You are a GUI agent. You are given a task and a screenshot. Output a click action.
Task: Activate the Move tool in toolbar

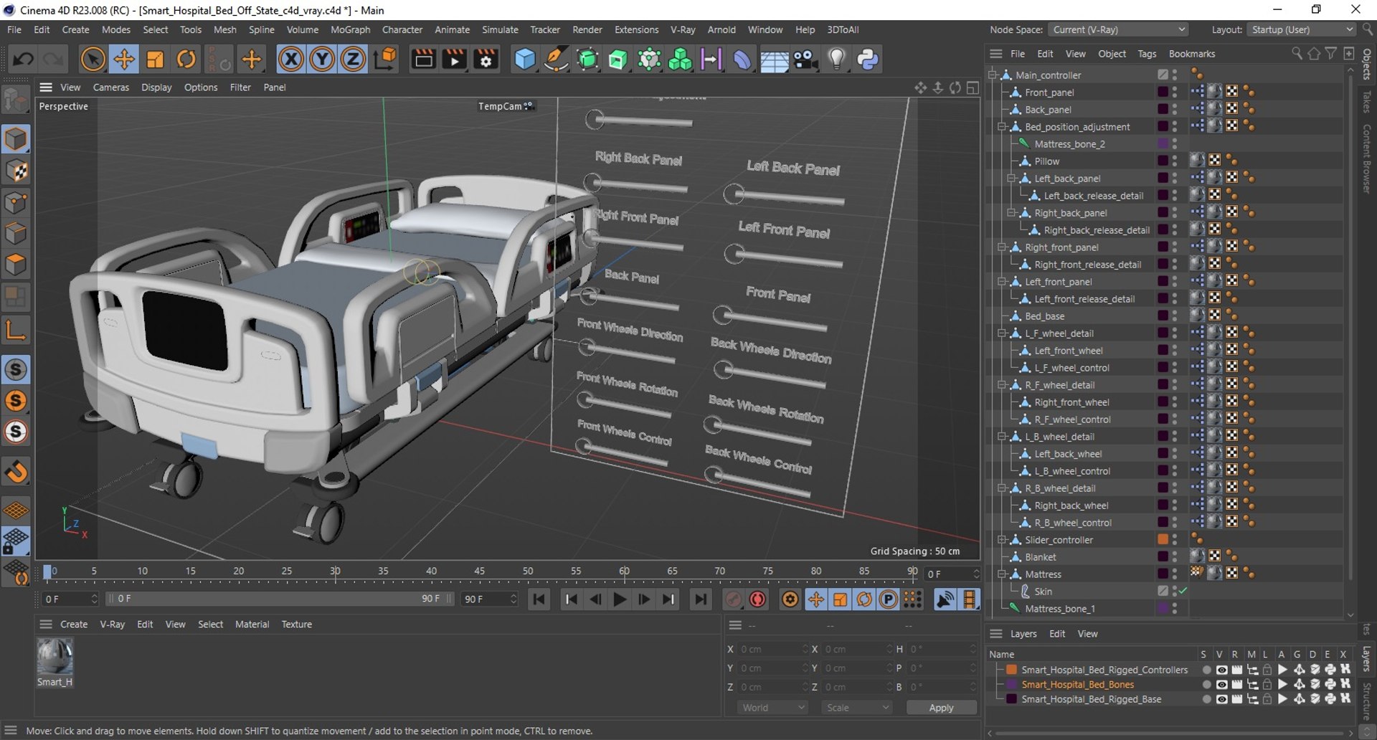tap(124, 60)
